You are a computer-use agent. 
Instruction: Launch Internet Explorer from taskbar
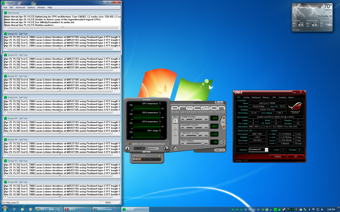click(x=14, y=209)
